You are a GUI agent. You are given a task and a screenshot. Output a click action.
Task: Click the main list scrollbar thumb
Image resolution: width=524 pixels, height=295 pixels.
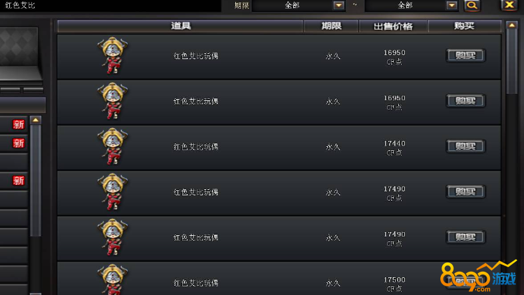pos(511,62)
